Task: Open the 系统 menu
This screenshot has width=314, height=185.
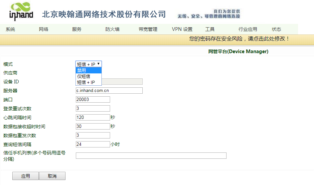Action: click(x=10, y=29)
